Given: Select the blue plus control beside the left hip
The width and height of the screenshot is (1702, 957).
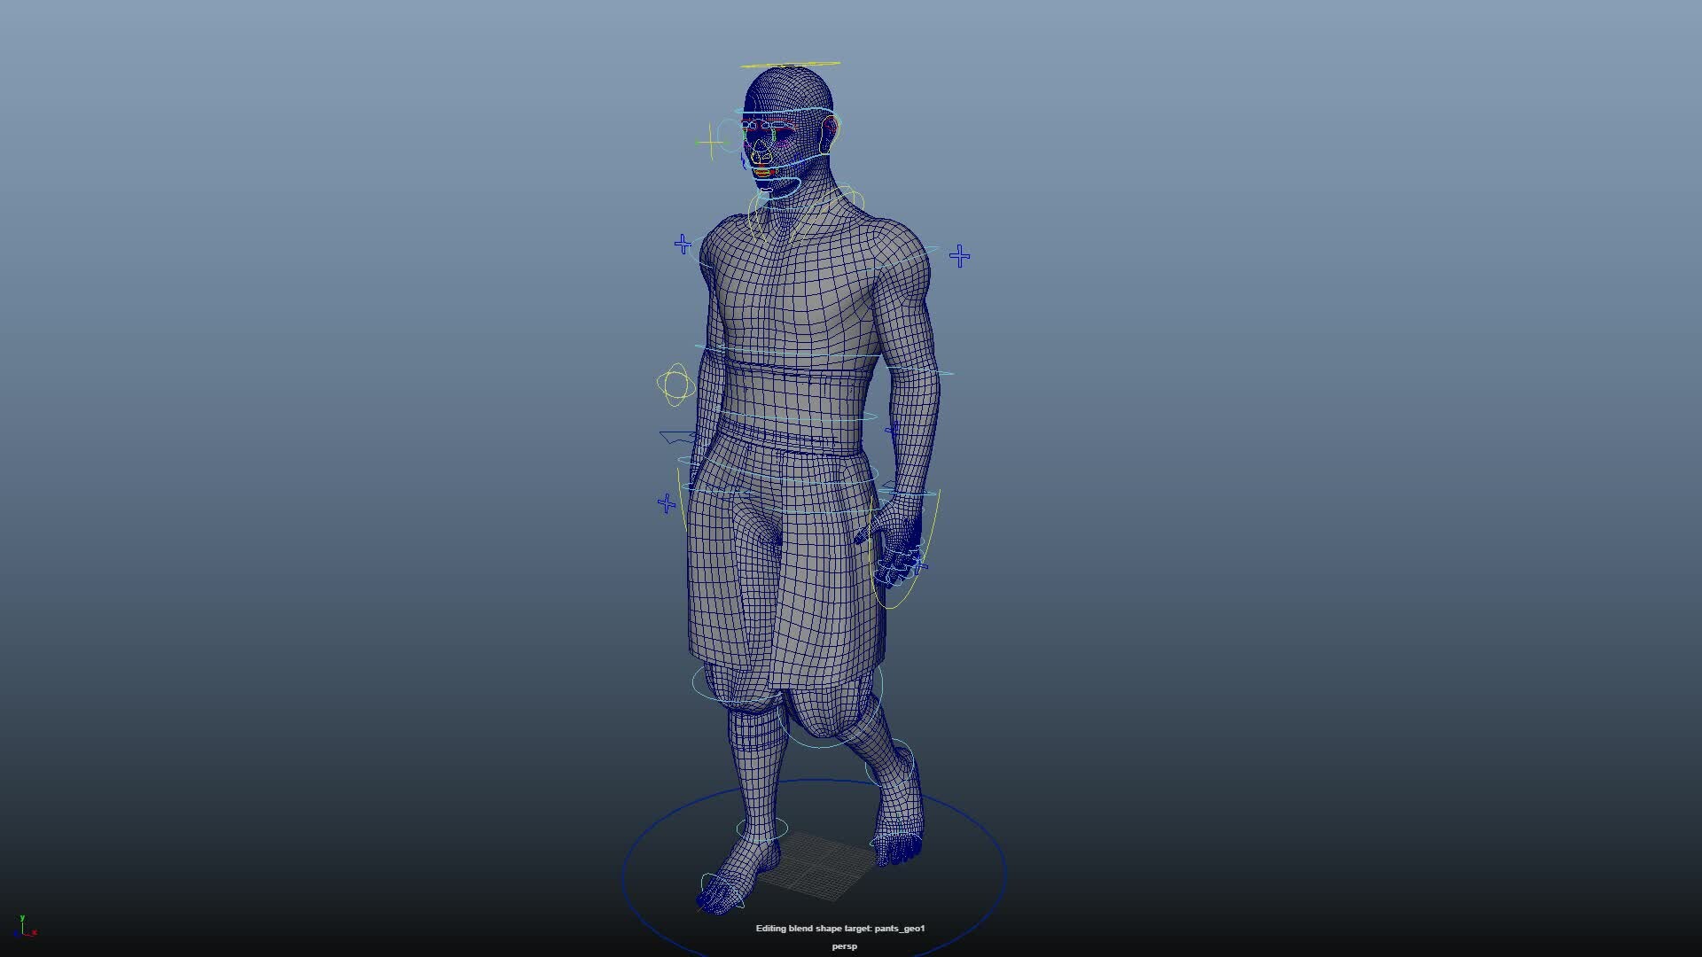Looking at the screenshot, I should pyautogui.click(x=667, y=504).
